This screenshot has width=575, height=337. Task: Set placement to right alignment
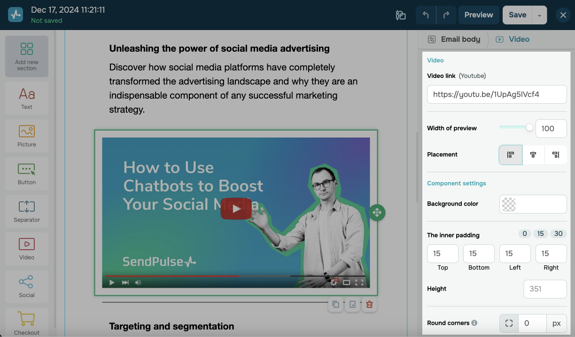pos(556,155)
